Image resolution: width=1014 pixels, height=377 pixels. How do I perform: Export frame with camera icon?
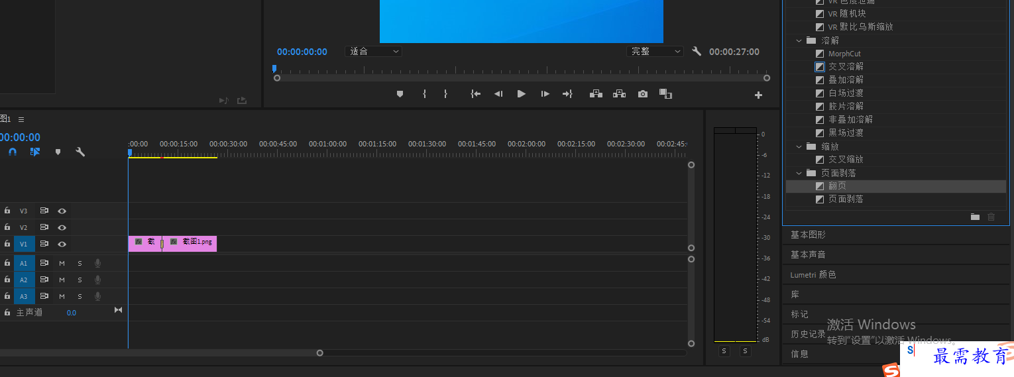point(642,94)
